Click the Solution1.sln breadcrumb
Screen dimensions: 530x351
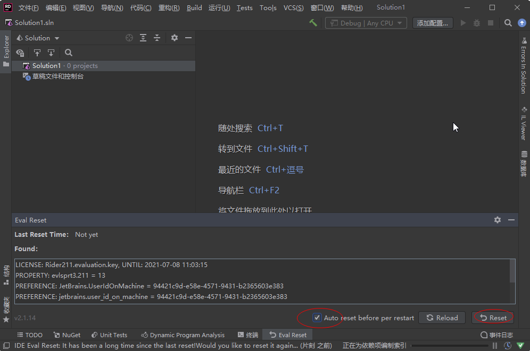coord(30,23)
